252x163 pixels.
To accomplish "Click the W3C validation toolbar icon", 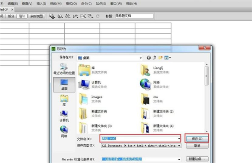I will click(x=75, y=16).
